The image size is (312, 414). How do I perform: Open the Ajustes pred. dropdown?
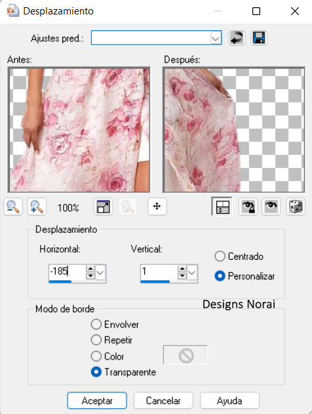point(216,39)
